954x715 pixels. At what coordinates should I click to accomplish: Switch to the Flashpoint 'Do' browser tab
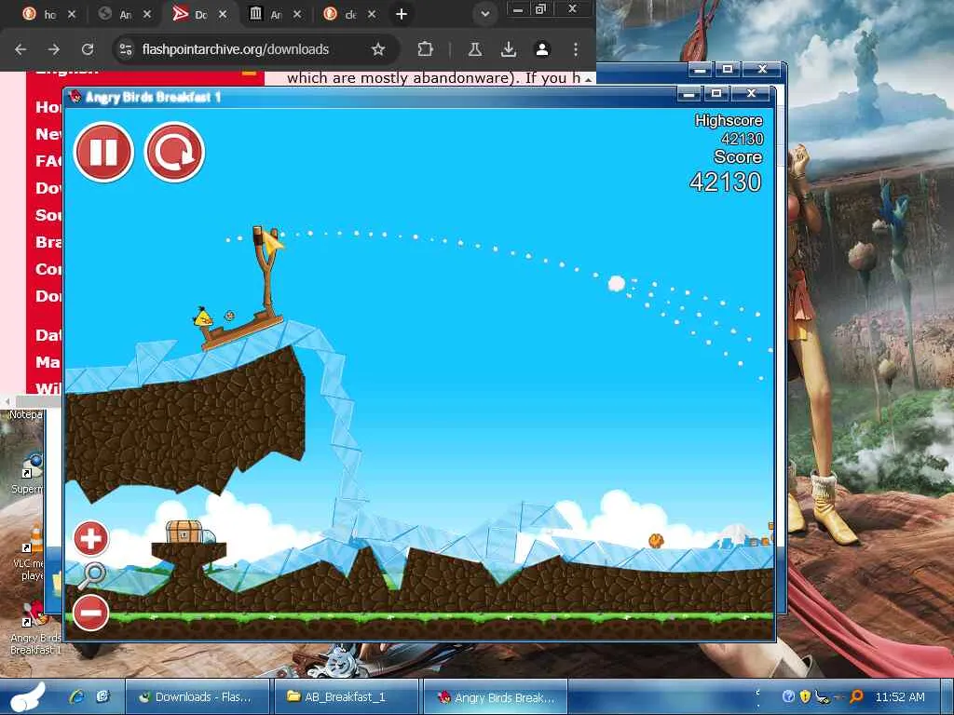pyautogui.click(x=199, y=14)
